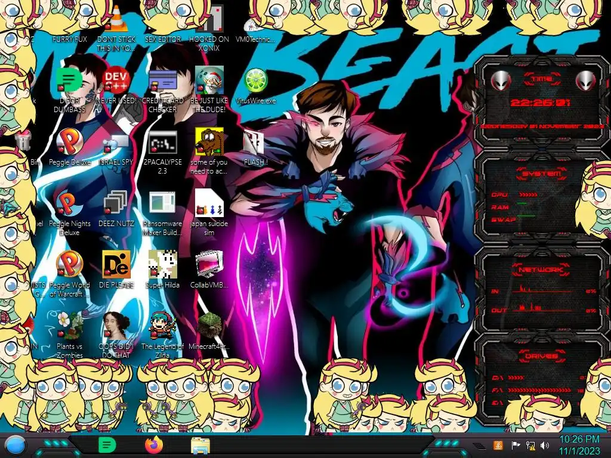The height and width of the screenshot is (458, 611).
Task: Open the DEEZ NUTZ stacked-windows icon
Action: point(116,203)
